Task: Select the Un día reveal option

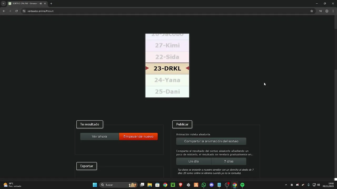Action: (194, 161)
